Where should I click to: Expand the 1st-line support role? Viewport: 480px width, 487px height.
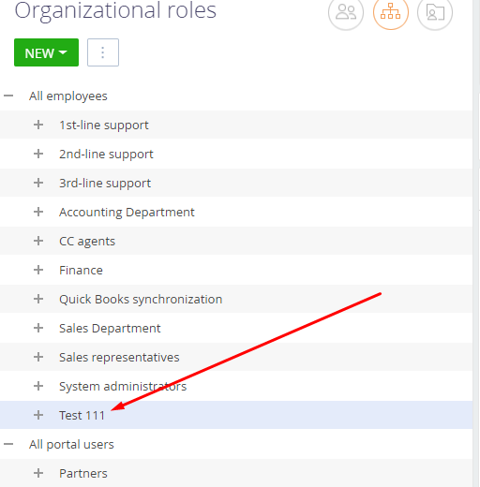coord(38,125)
